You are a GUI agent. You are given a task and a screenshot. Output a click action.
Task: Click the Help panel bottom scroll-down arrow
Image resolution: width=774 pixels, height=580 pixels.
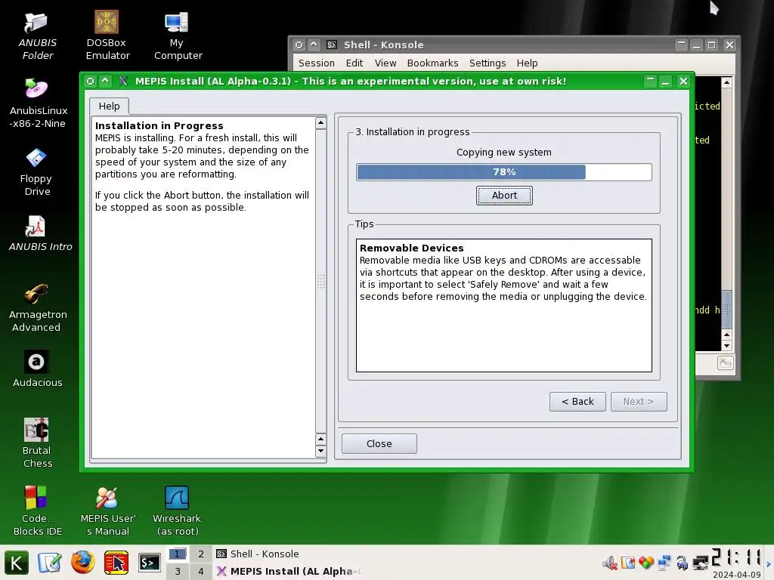(320, 451)
